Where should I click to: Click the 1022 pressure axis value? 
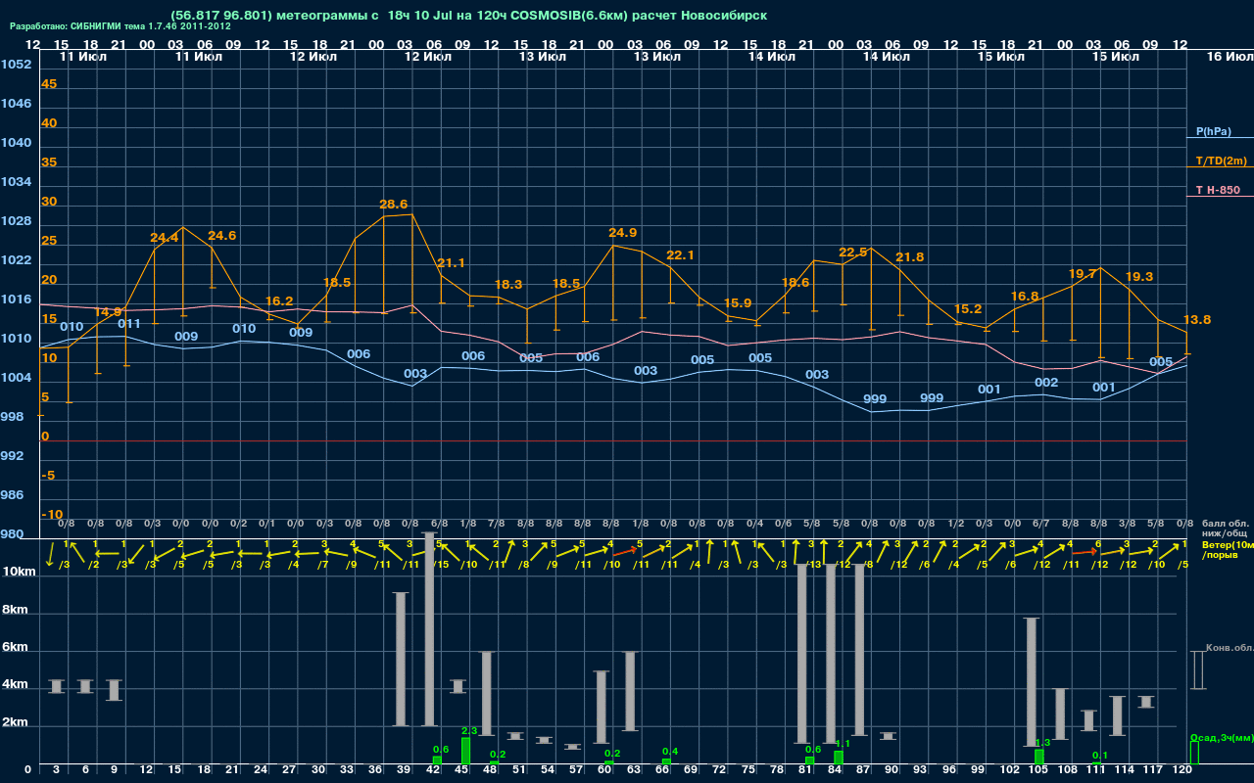[x=17, y=260]
